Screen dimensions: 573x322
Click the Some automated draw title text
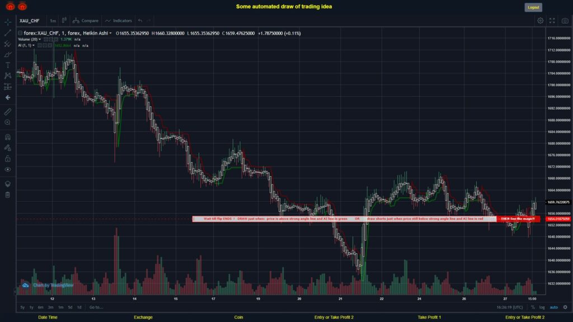(x=284, y=6)
